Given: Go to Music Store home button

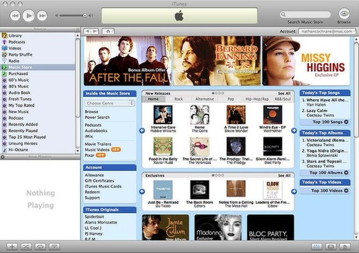Looking at the screenshot, I should 108,31.
